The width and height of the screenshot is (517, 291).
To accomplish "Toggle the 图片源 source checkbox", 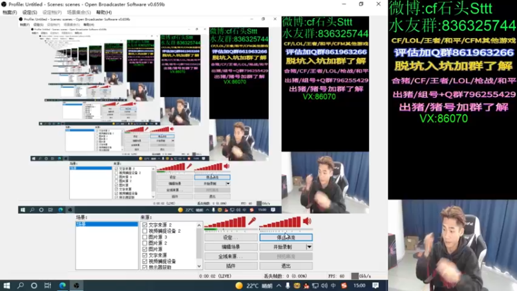I will coord(145,249).
